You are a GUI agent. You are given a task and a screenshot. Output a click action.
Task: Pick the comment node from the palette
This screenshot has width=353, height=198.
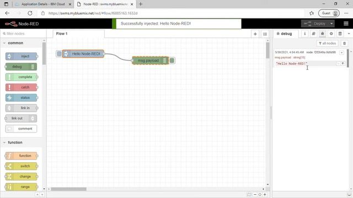coord(21,129)
